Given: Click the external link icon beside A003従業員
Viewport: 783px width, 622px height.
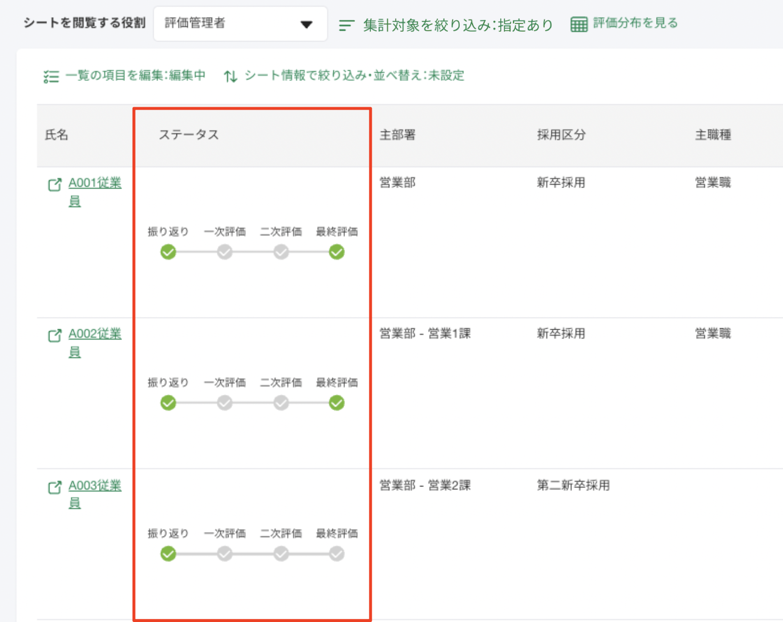Looking at the screenshot, I should 55,487.
